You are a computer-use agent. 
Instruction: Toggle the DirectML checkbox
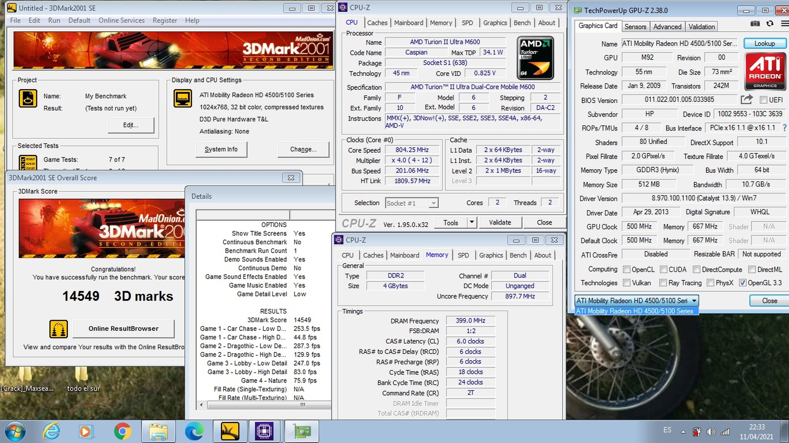click(x=752, y=269)
